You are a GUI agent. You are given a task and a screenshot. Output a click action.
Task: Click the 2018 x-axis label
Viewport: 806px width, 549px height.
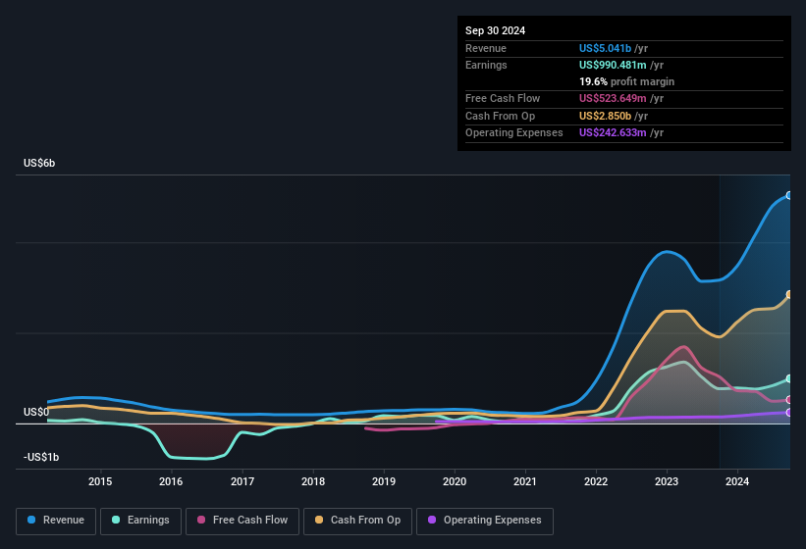(x=313, y=481)
